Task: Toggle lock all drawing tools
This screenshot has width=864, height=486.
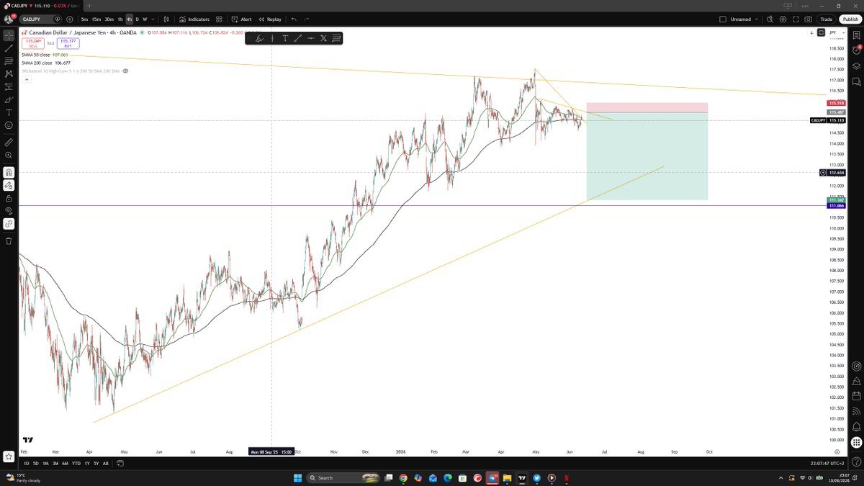Action: 9,198
